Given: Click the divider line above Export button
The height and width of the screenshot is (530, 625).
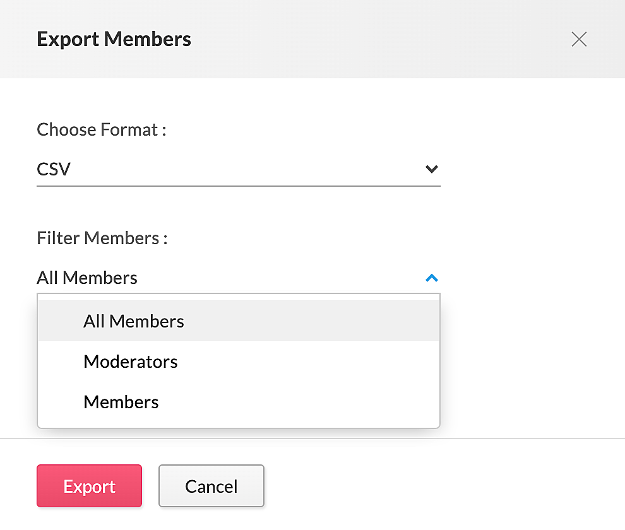Looking at the screenshot, I should coord(312,439).
